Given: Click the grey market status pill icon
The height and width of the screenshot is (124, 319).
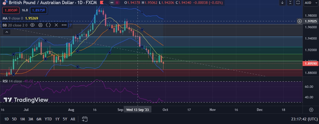Looking at the screenshot, I should pos(112,3).
